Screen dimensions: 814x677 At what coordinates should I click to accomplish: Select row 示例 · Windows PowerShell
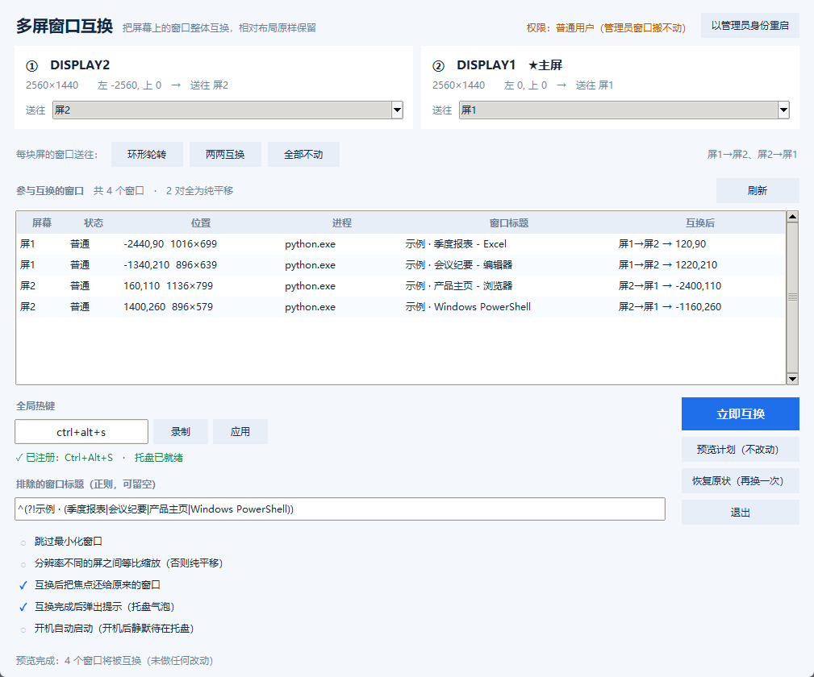point(401,306)
